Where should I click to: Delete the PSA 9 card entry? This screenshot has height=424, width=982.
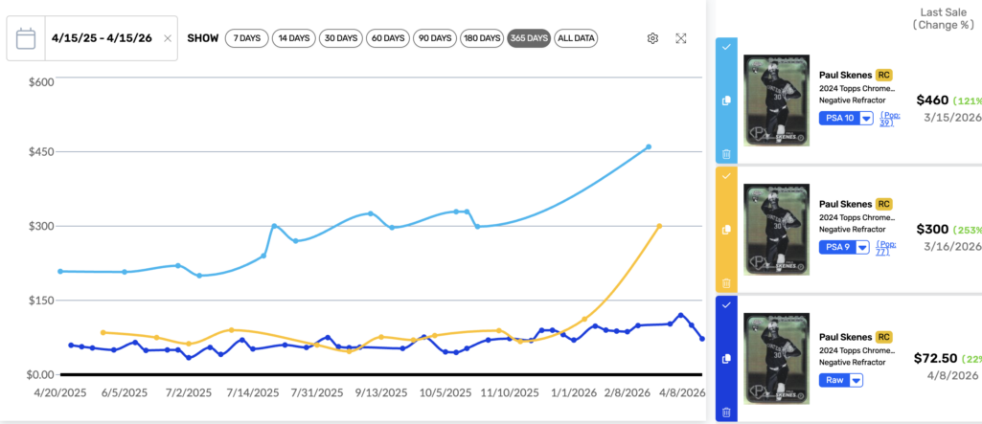coord(726,282)
